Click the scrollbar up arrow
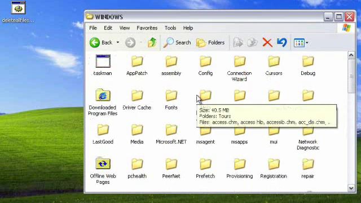 tap(351, 55)
